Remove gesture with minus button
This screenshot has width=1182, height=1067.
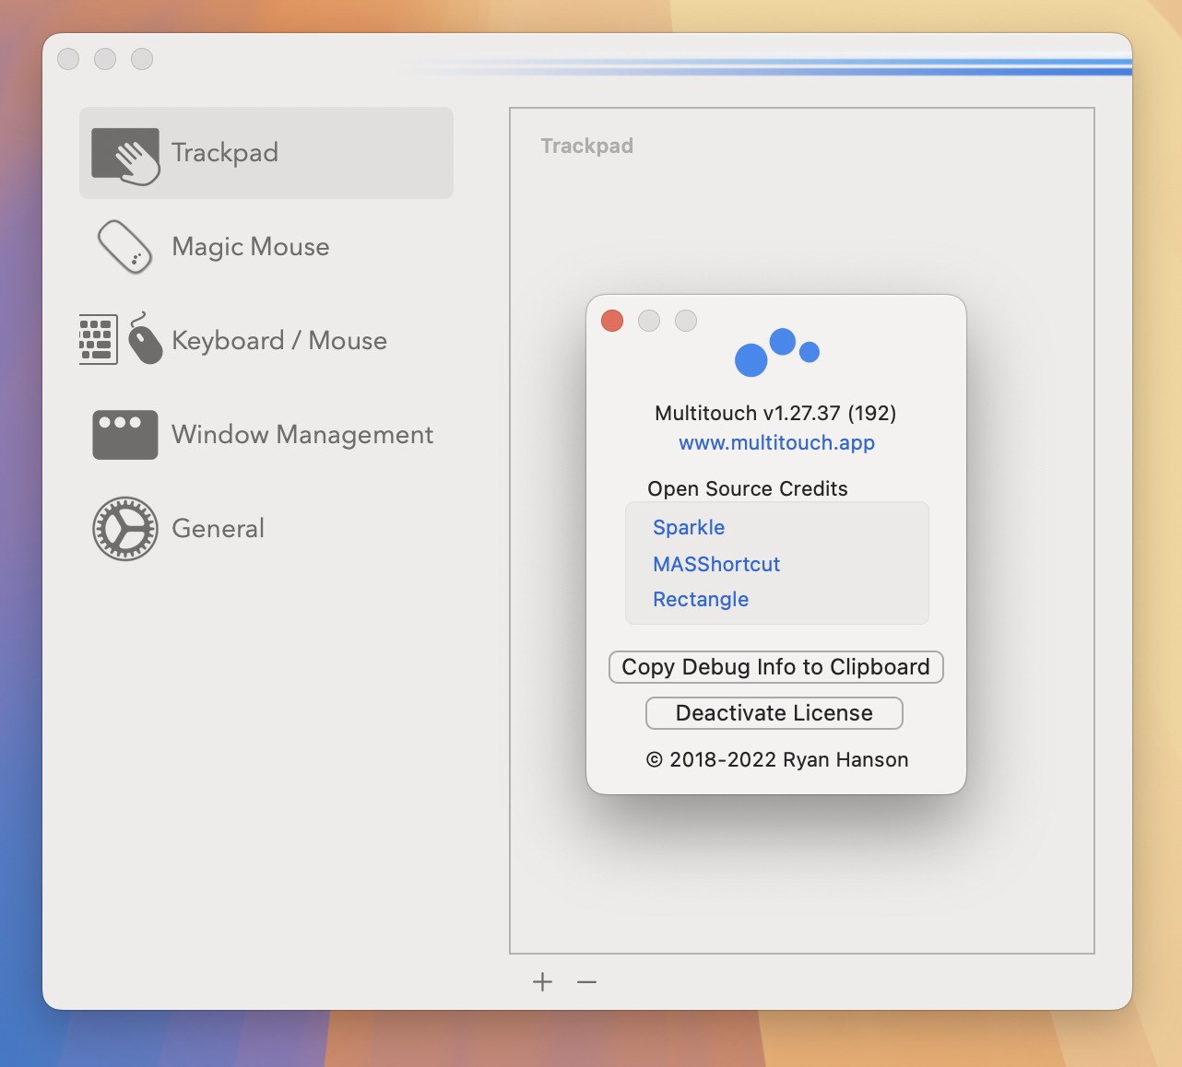click(x=587, y=982)
